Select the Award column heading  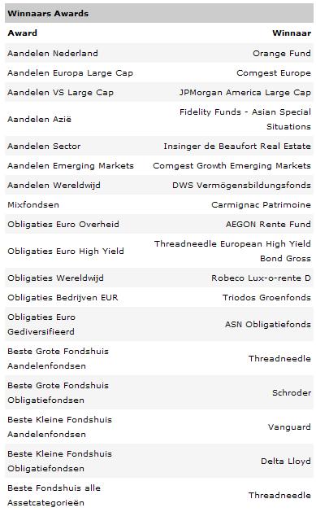(23, 33)
